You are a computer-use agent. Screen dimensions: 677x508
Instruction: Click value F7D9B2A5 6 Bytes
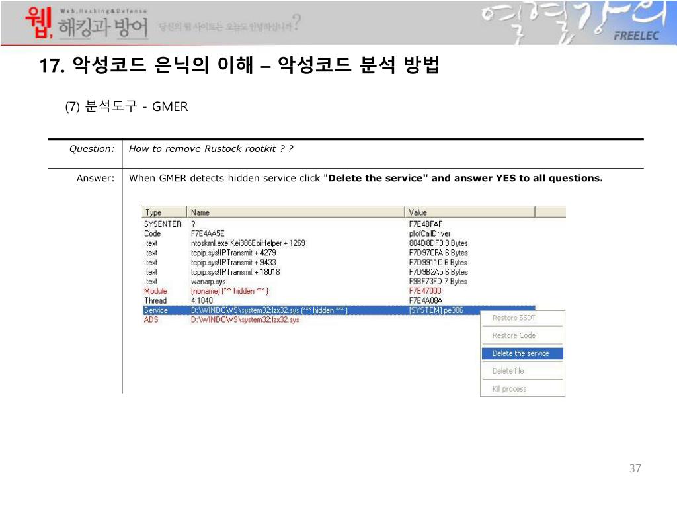[438, 272]
